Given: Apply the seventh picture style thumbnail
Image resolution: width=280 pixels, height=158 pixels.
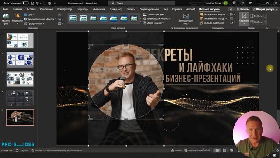Looking at the screenshot, I should point(134,18).
